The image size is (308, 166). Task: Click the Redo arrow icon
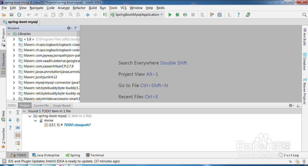[x=36, y=15]
